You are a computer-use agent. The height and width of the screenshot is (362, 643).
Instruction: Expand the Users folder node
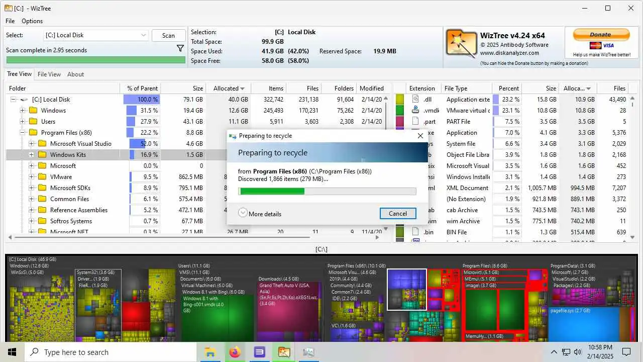[x=23, y=122]
